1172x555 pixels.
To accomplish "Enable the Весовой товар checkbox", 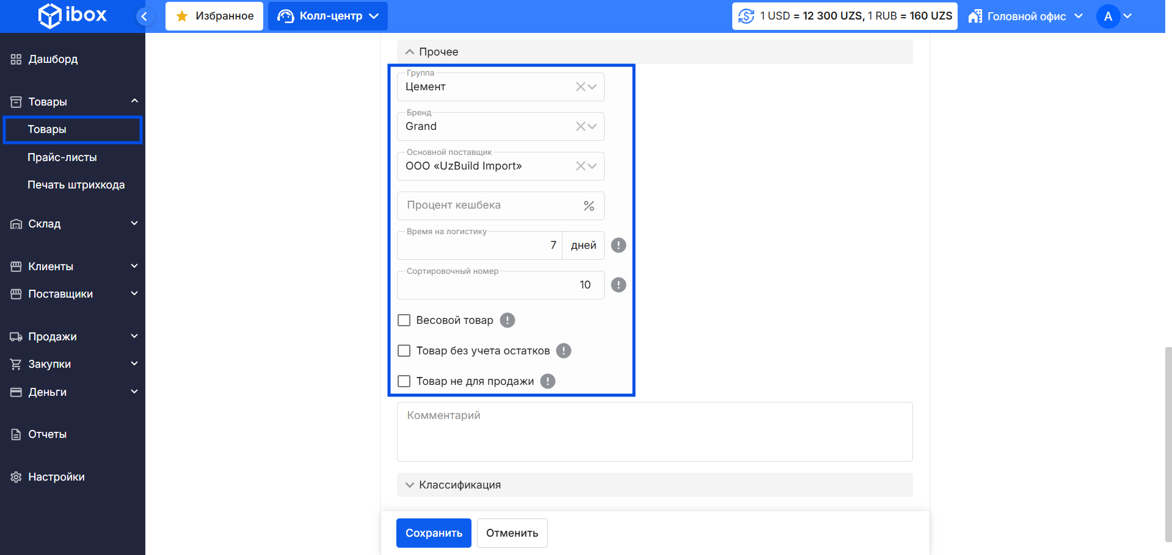I will (404, 320).
